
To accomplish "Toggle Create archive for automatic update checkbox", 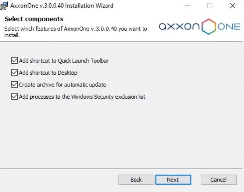I will pyautogui.click(x=15, y=85).
